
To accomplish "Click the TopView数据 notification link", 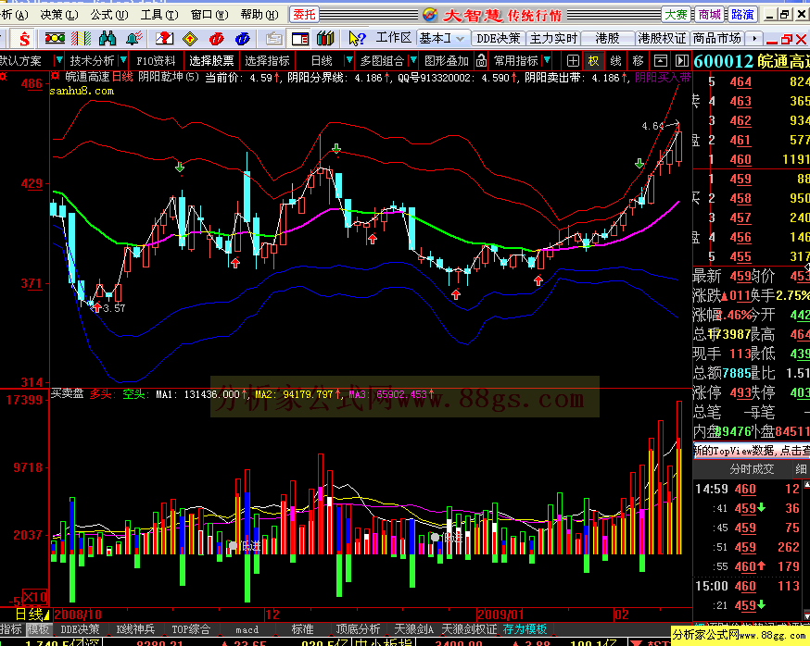I will point(751,450).
